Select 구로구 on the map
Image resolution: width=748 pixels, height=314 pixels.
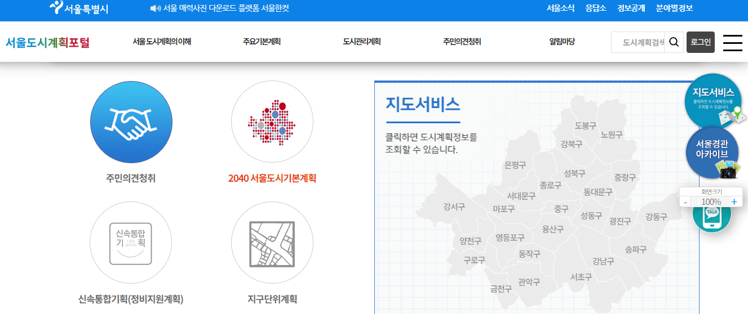pyautogui.click(x=474, y=260)
